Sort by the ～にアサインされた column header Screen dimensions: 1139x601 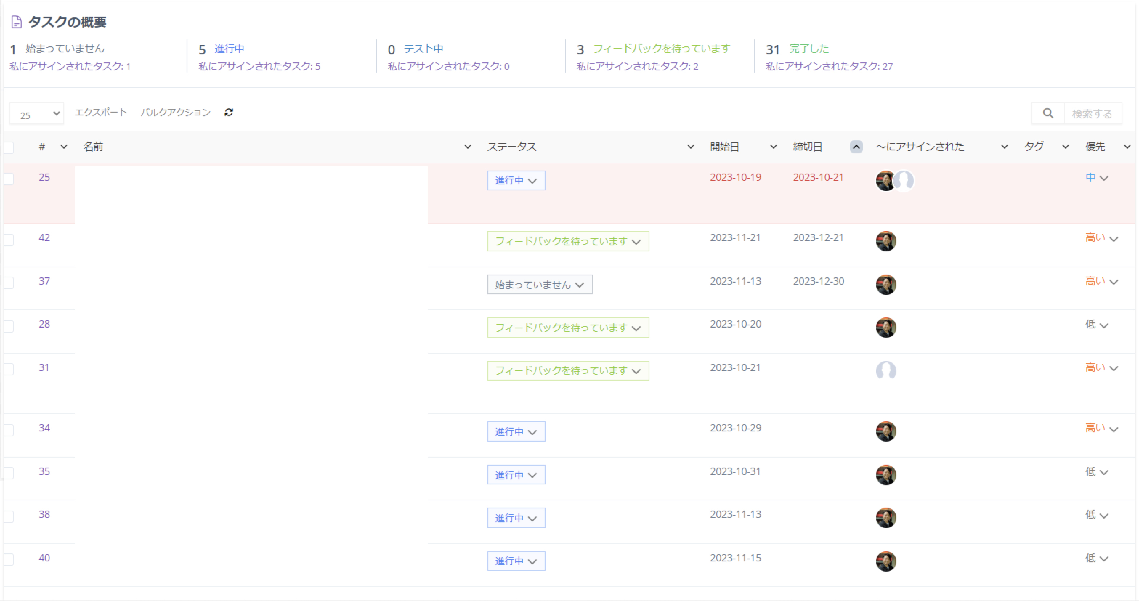click(x=920, y=147)
